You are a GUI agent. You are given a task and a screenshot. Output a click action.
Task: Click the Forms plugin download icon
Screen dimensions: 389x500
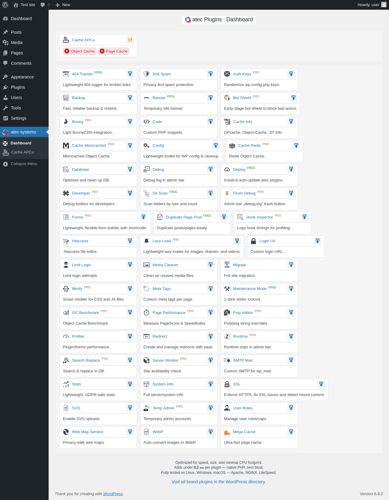143,217
